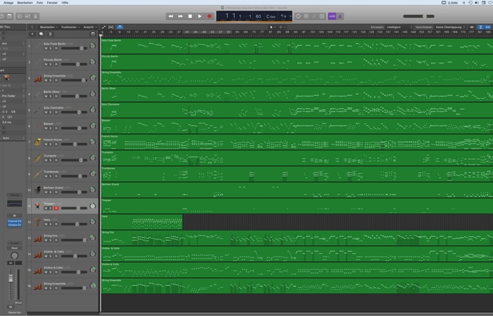Open the Pre-Fader popup in inspector

(x=12, y=96)
